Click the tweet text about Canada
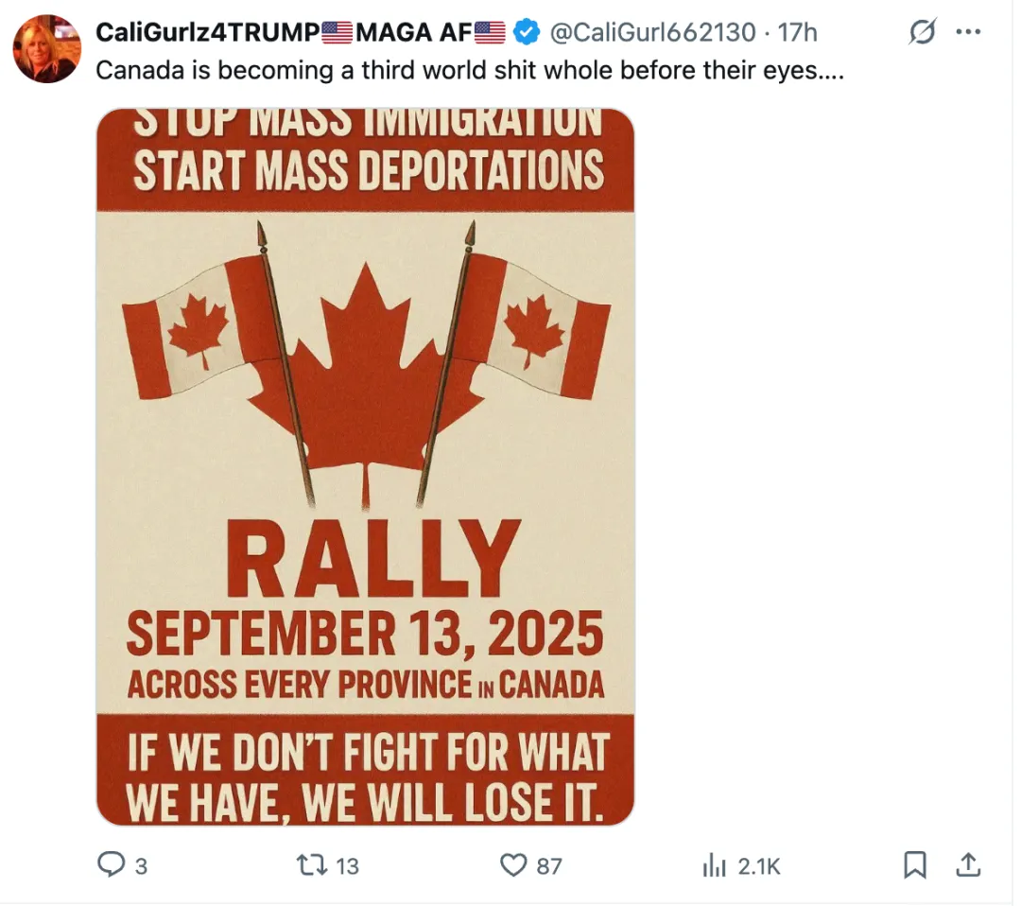 469,71
